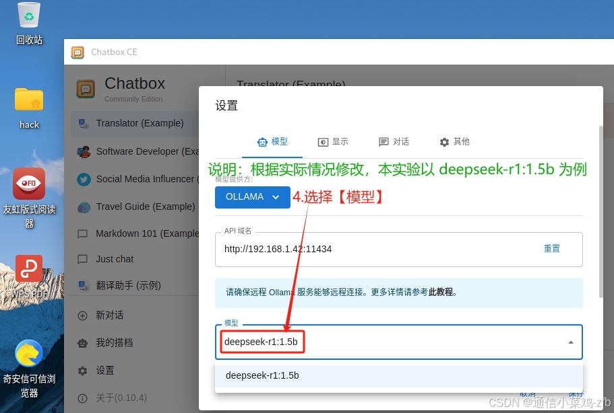Start a 新对话 new chat
The image size is (614, 413).
coord(135,315)
